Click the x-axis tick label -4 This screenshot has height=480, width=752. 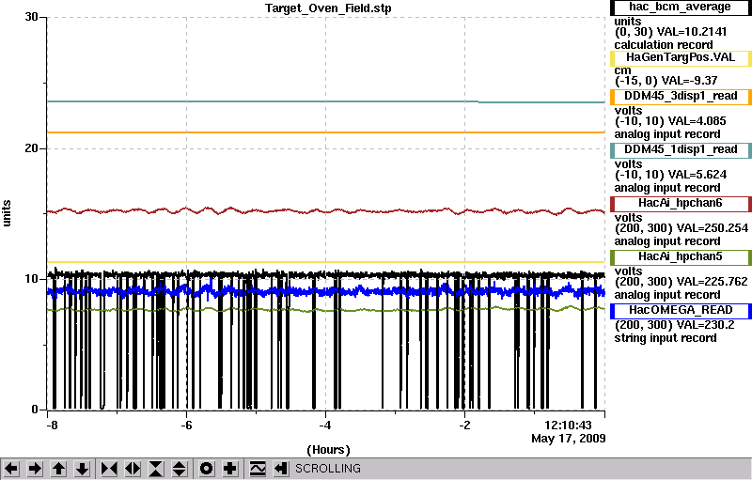coord(325,426)
